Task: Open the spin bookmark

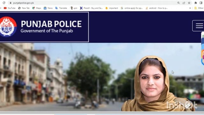Action: pos(74,8)
